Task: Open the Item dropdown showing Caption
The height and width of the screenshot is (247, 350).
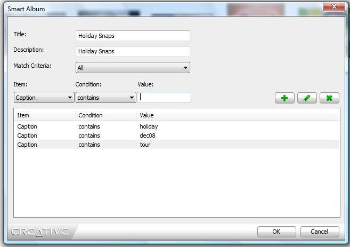Action: [44, 98]
